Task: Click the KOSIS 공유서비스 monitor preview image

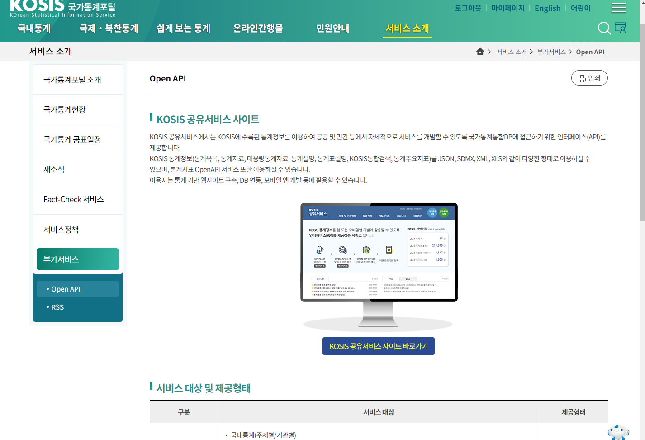Action: [x=378, y=252]
